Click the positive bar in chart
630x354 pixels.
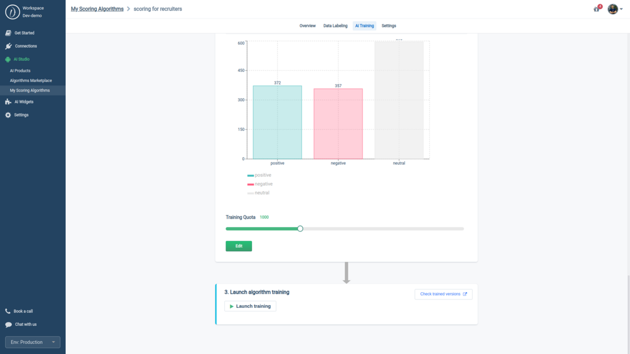[x=277, y=122]
